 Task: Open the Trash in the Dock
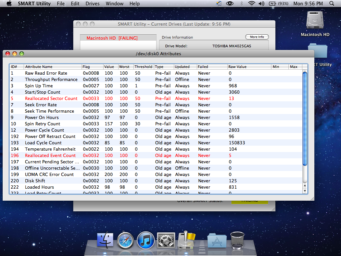click(237, 240)
